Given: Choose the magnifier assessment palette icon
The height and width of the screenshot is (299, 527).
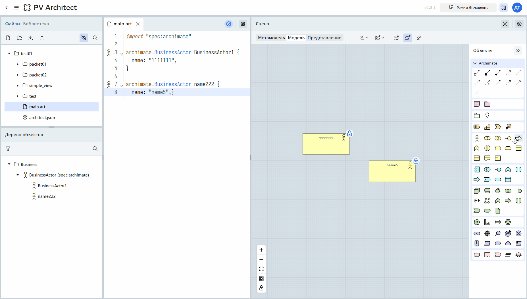Looking at the screenshot, I should [498, 233].
